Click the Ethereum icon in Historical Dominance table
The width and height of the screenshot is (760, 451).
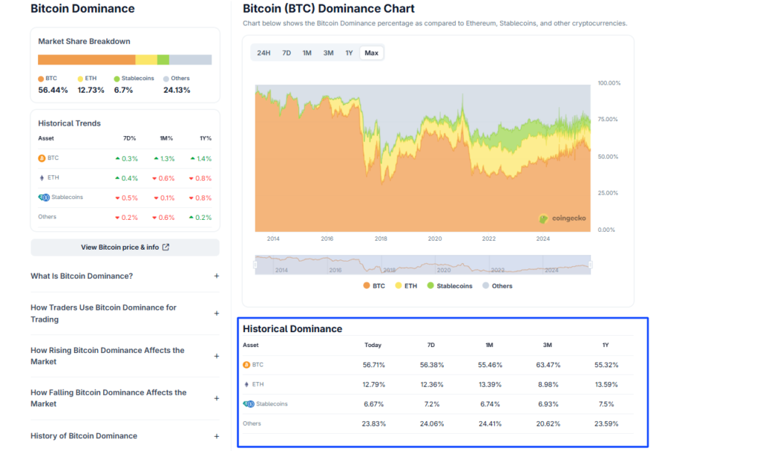246,384
